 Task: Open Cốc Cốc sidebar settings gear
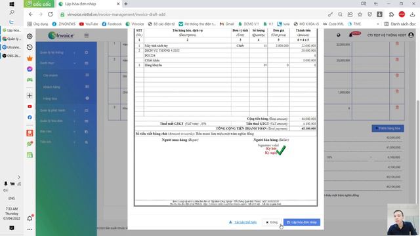click(30, 36)
